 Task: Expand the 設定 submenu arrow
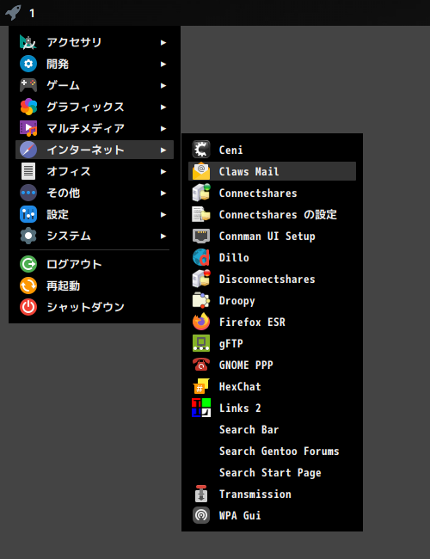[x=163, y=215]
